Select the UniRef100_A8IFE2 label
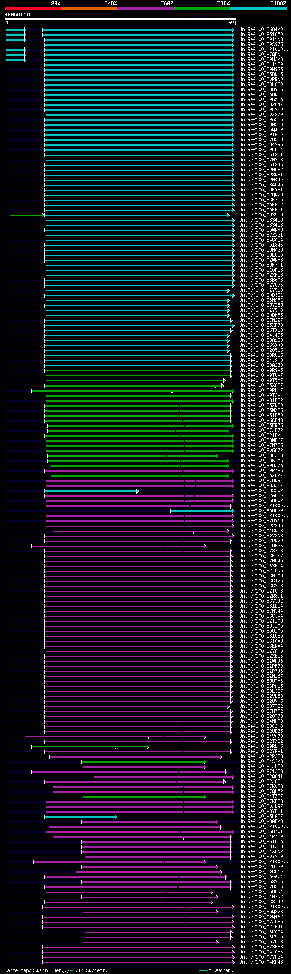Image resolution: width=291 pixels, height=974 pixels. (261, 401)
